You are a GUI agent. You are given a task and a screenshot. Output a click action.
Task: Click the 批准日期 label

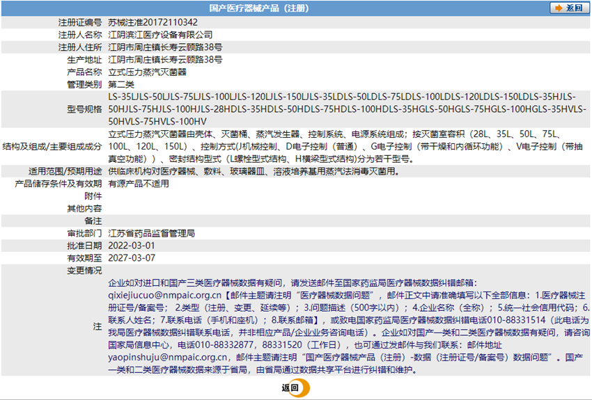(84, 246)
